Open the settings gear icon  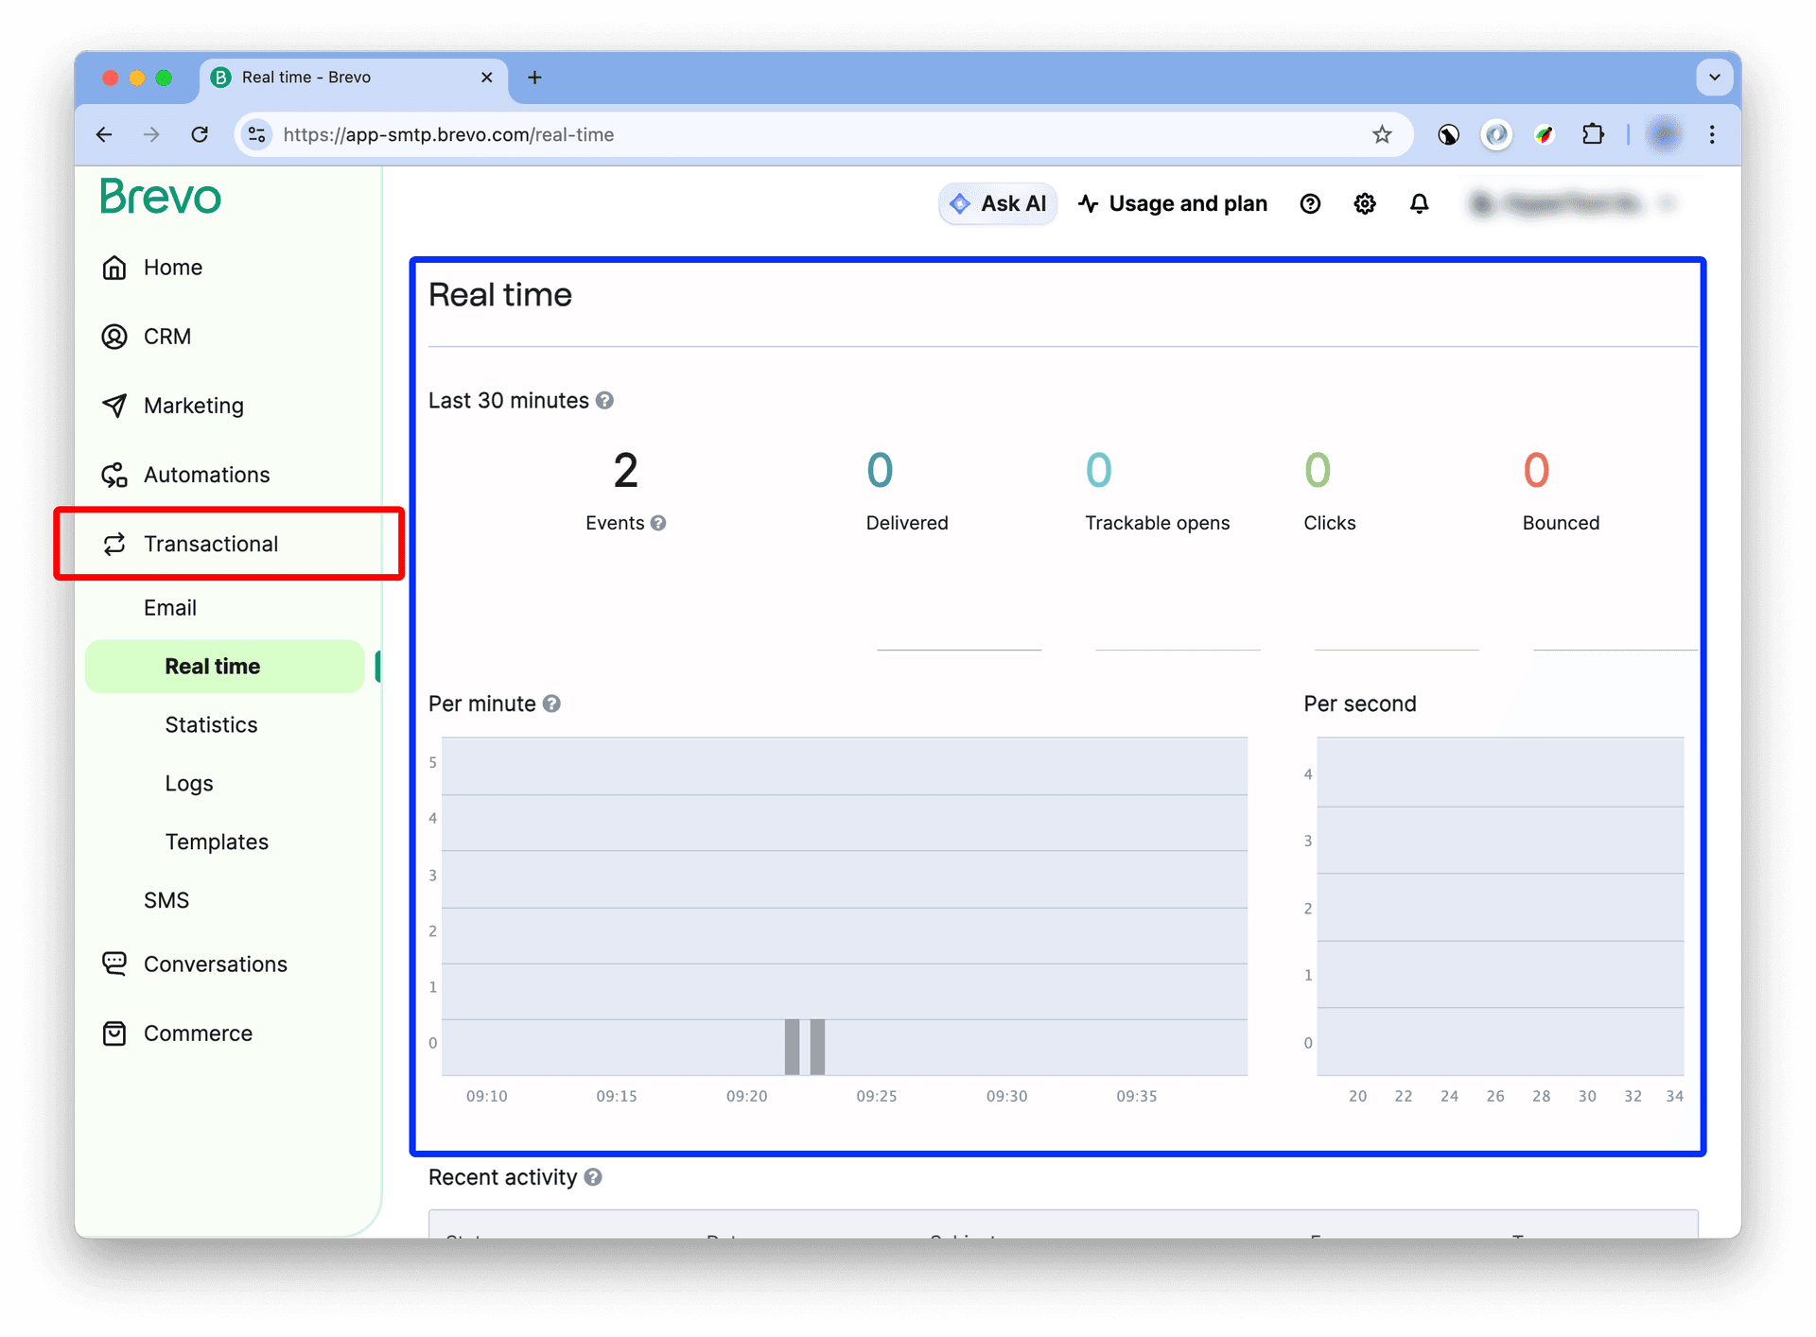(x=1364, y=203)
